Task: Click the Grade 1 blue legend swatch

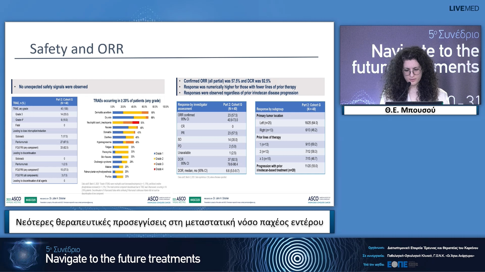Action: pyautogui.click(x=155, y=154)
